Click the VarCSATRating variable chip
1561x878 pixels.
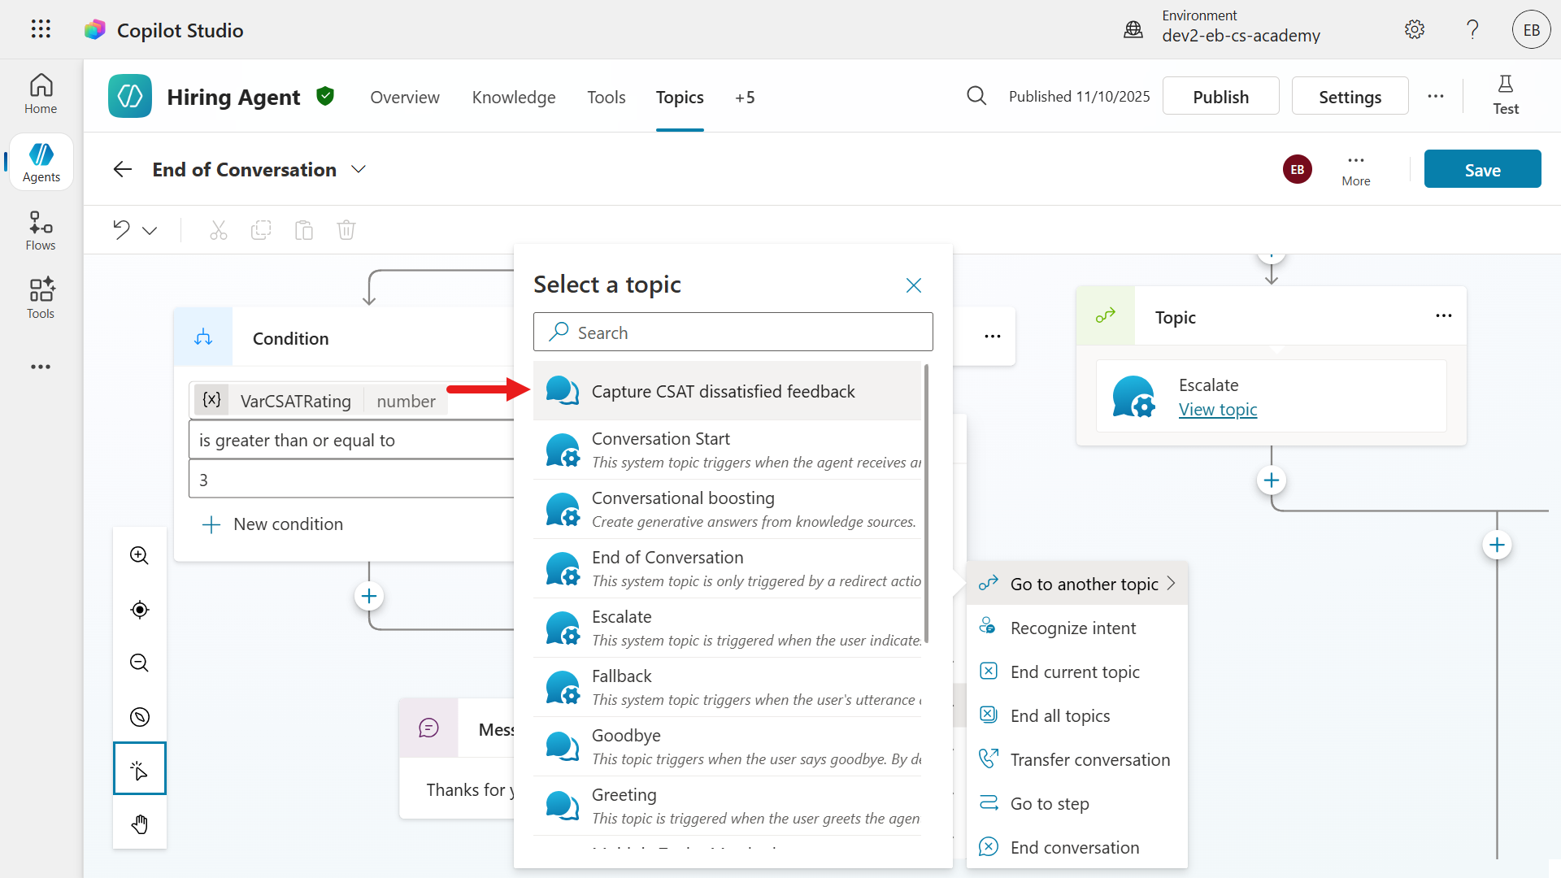click(x=320, y=401)
